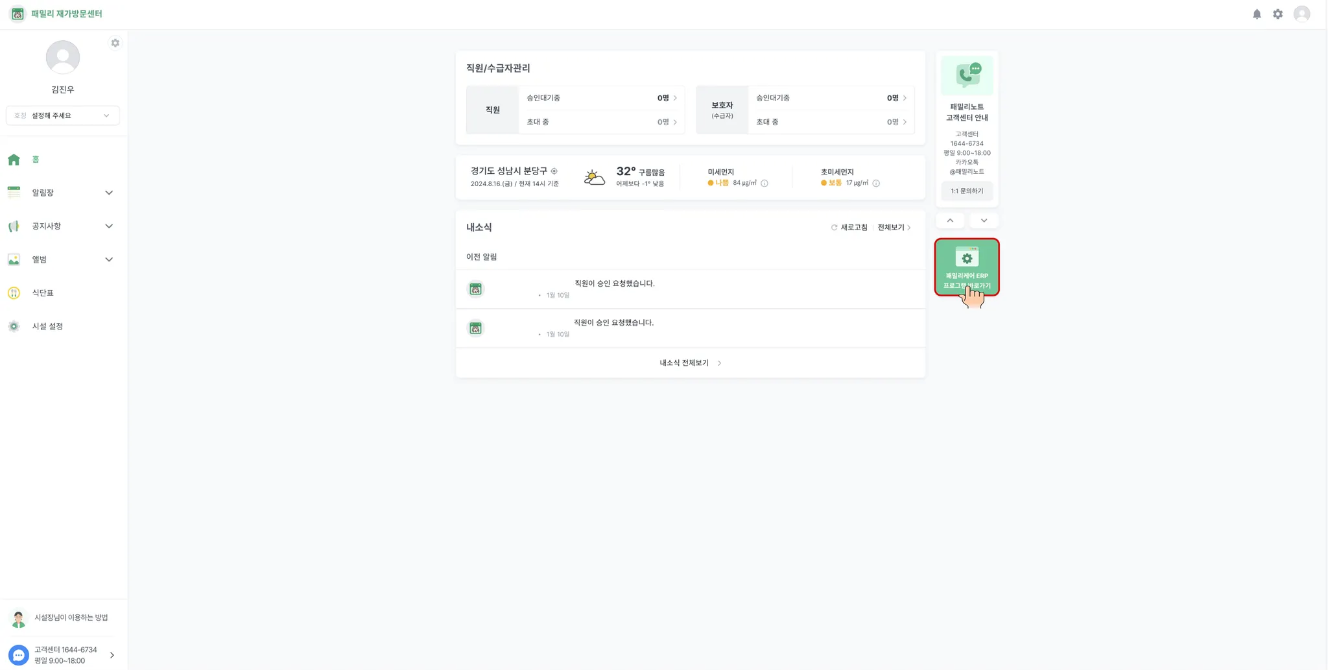Click 패밀리노트 고객센터 안내 title
The height and width of the screenshot is (670, 1328).
point(967,112)
